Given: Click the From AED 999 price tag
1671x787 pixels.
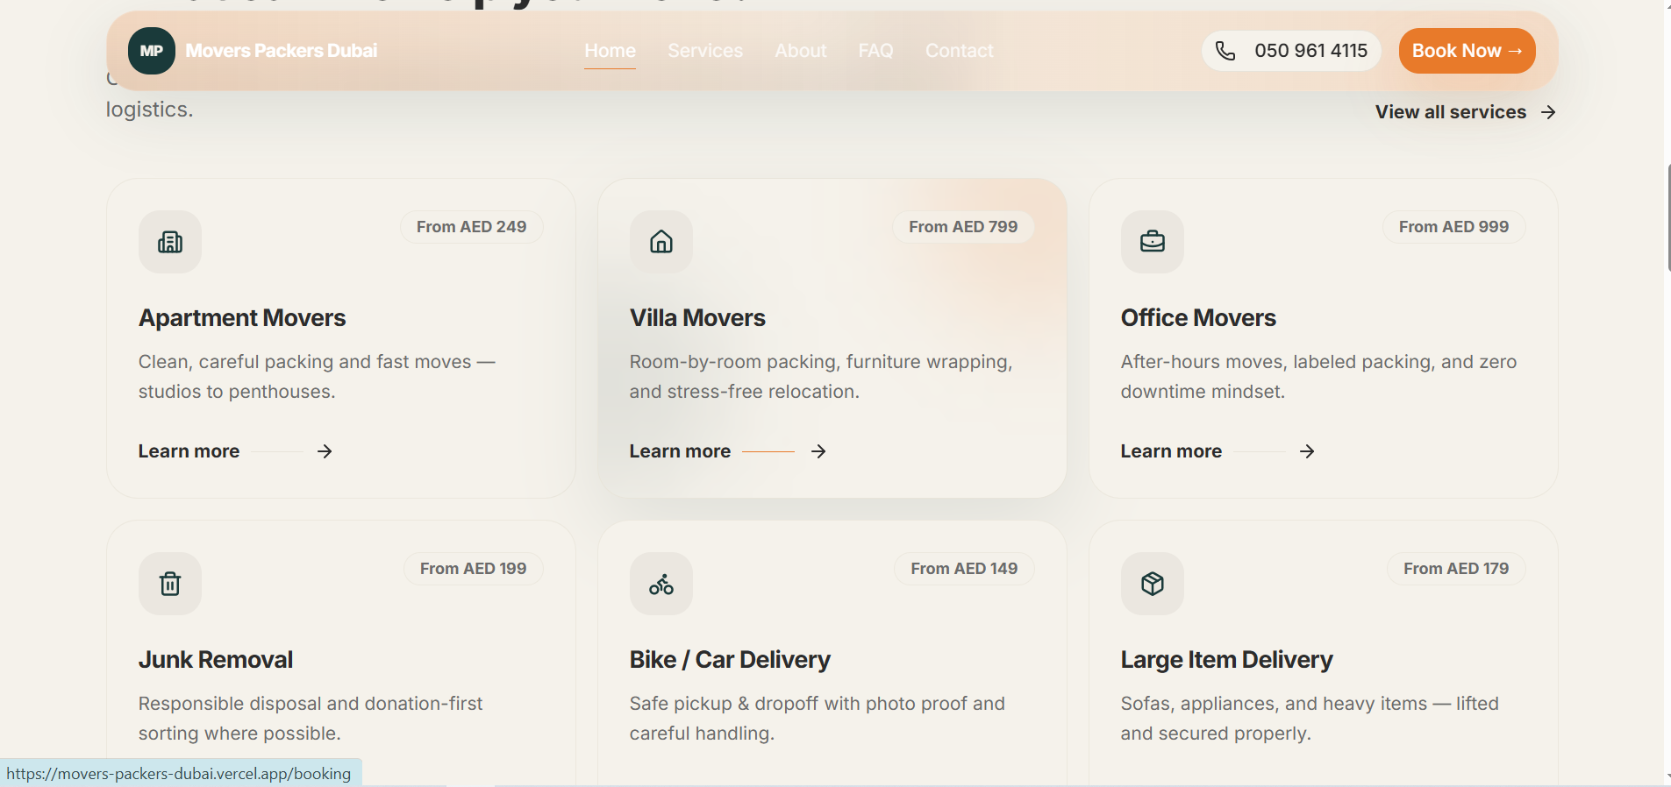Looking at the screenshot, I should (1453, 227).
